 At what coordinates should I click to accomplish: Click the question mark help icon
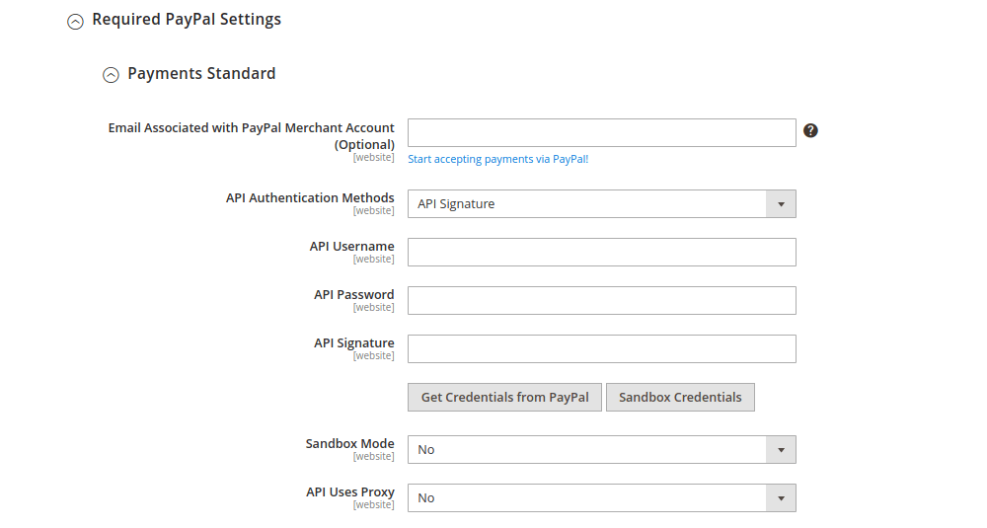(x=810, y=130)
